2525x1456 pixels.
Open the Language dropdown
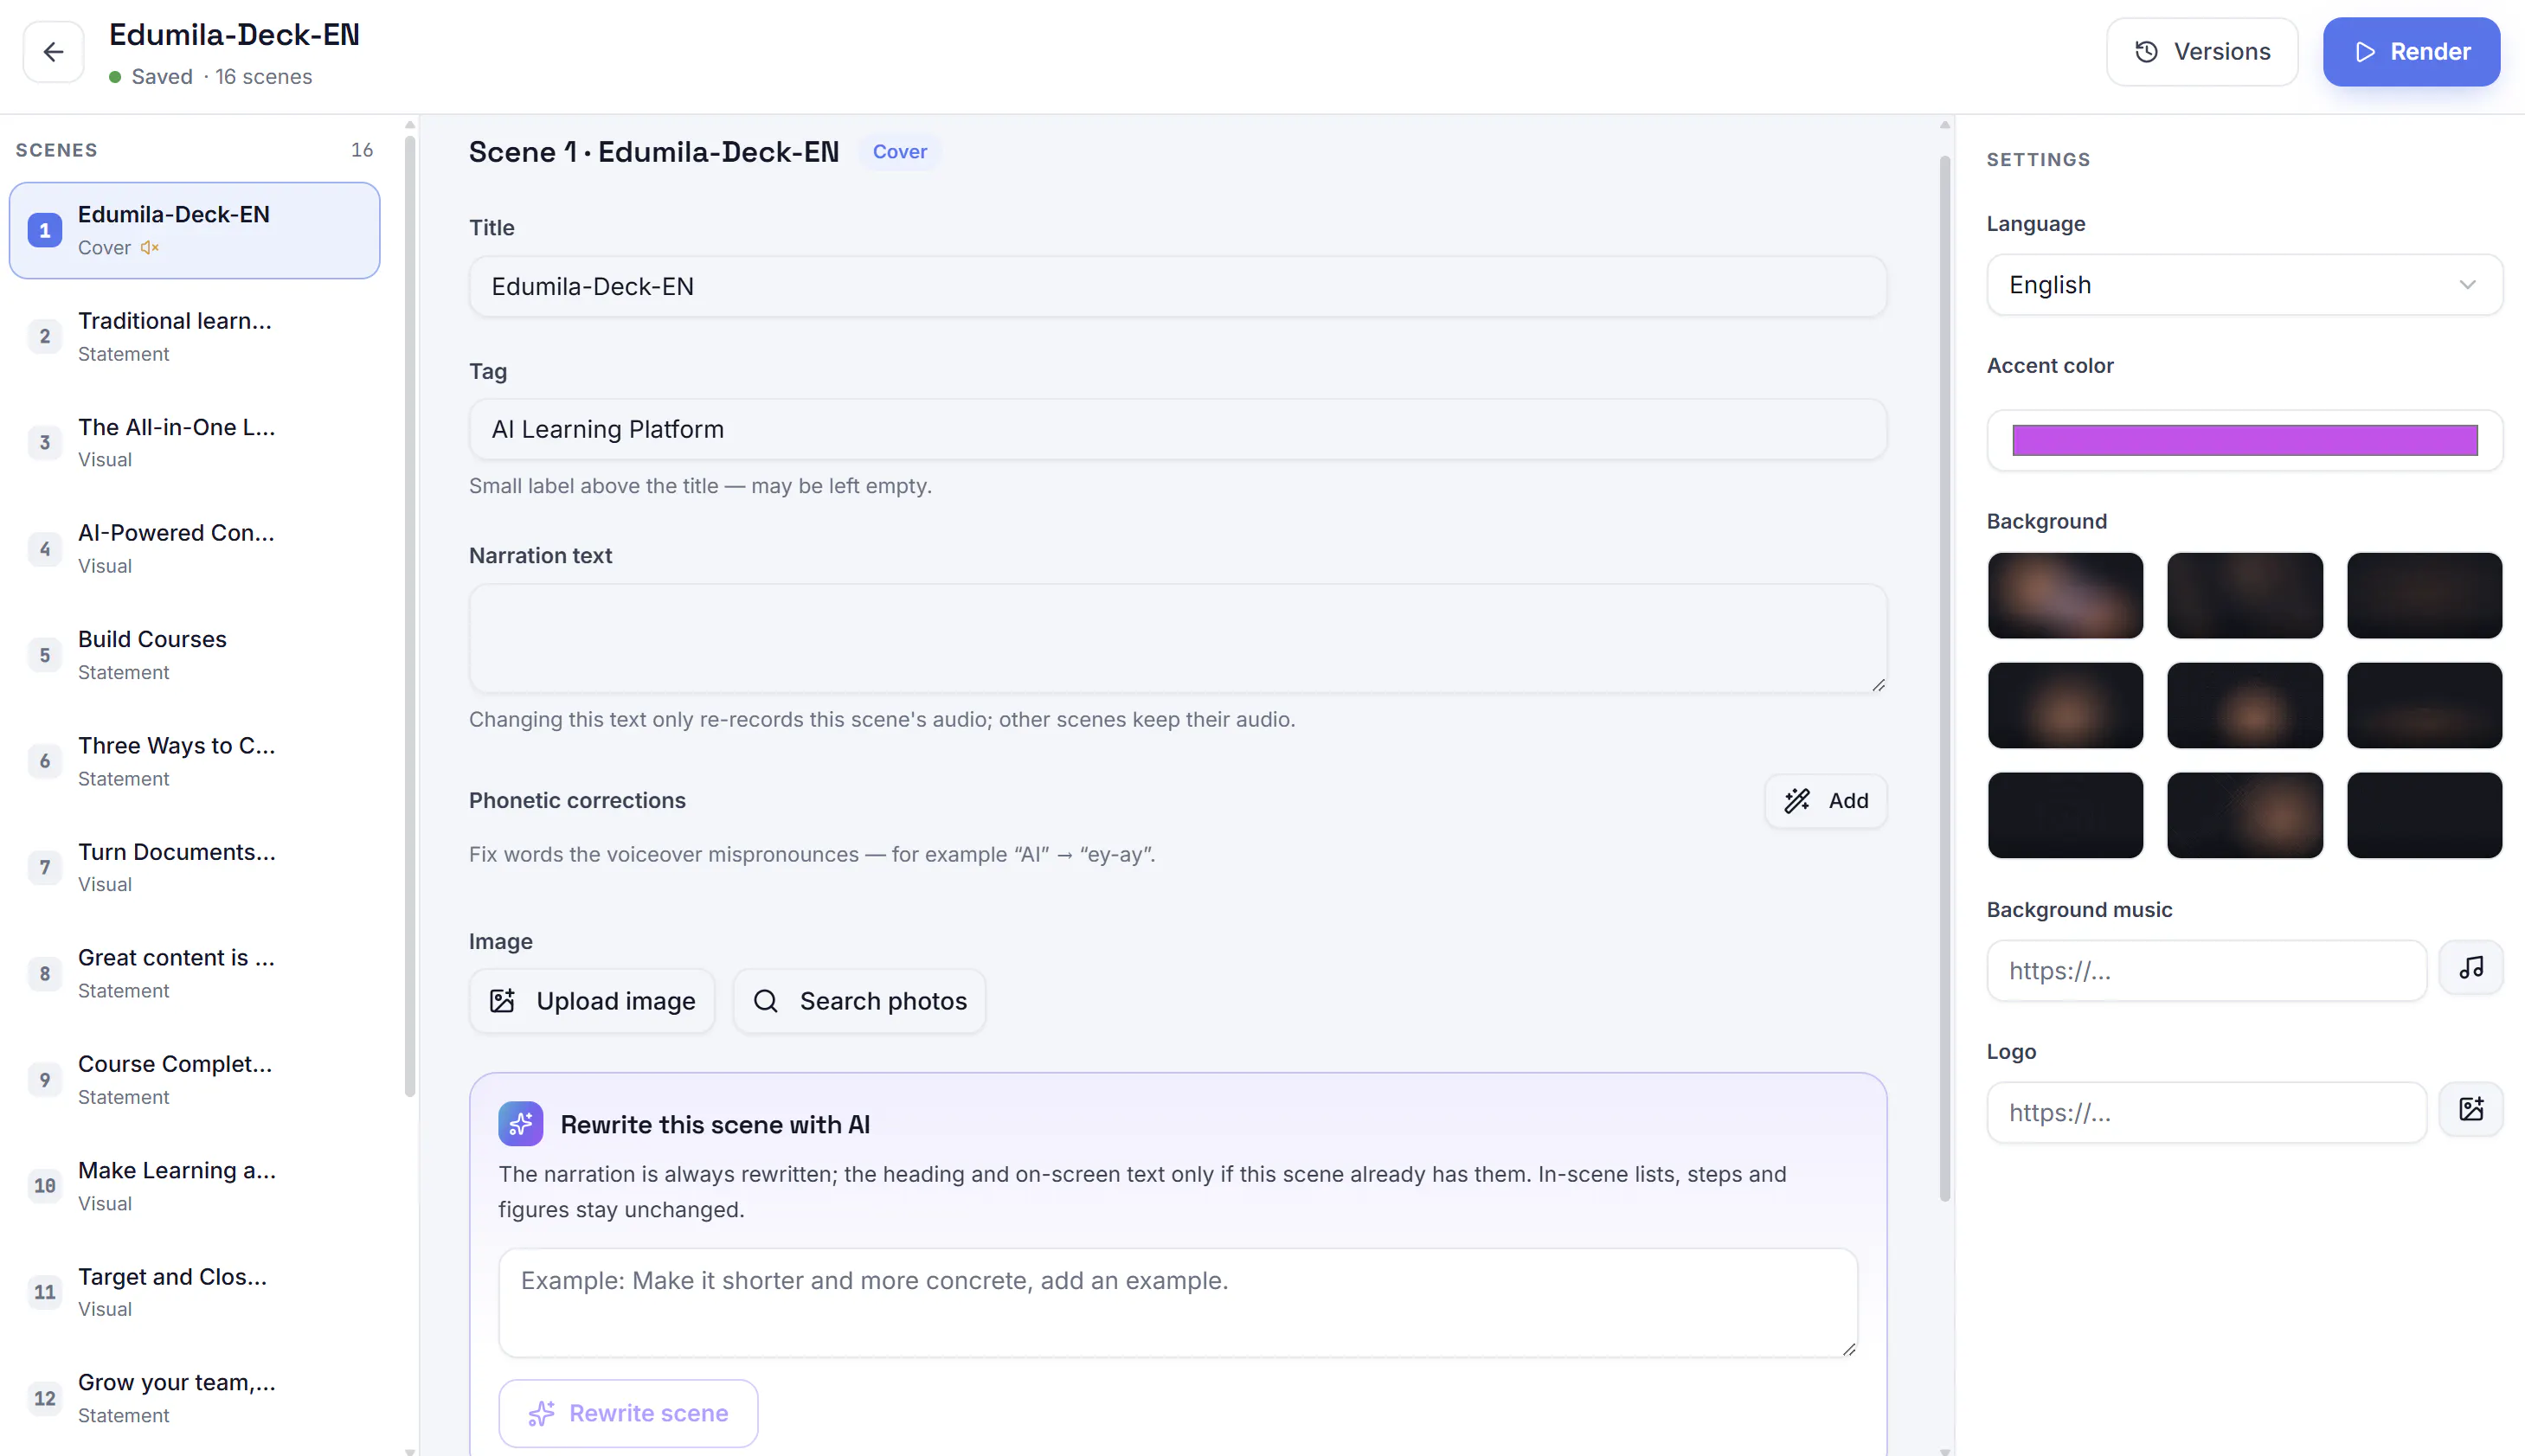[x=2244, y=285]
